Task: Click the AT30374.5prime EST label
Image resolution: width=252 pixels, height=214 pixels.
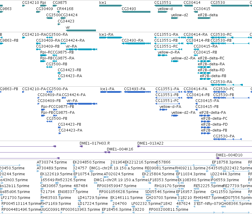Action: (x=52, y=162)
